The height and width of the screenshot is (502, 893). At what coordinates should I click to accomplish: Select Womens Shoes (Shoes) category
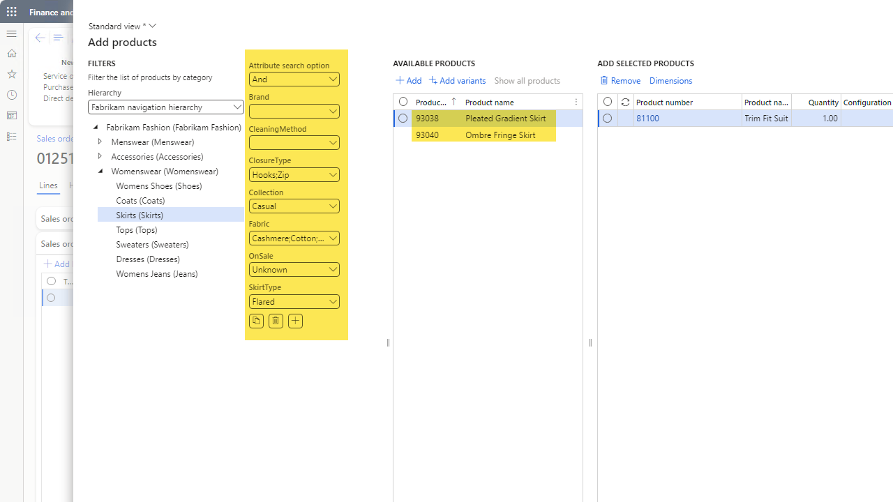(159, 186)
